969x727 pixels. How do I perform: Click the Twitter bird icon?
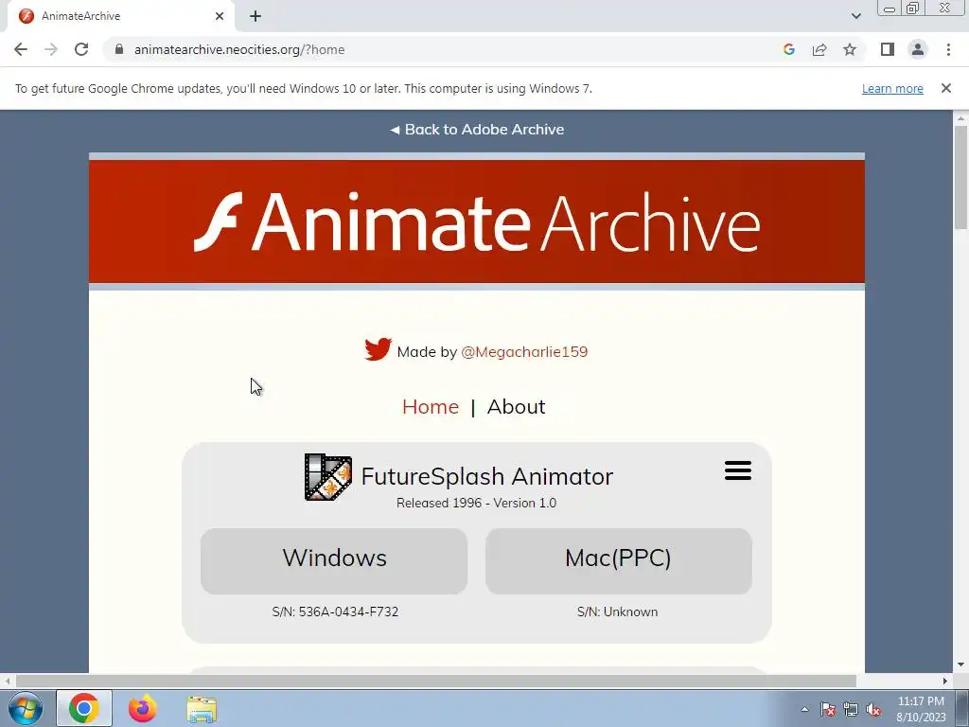coord(378,349)
